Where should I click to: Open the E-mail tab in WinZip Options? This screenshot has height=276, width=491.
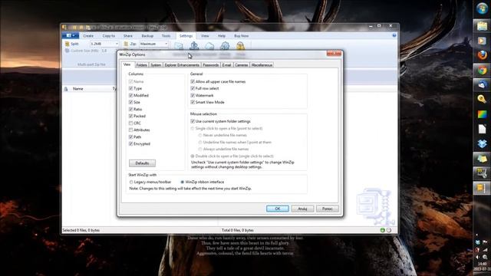(x=226, y=65)
